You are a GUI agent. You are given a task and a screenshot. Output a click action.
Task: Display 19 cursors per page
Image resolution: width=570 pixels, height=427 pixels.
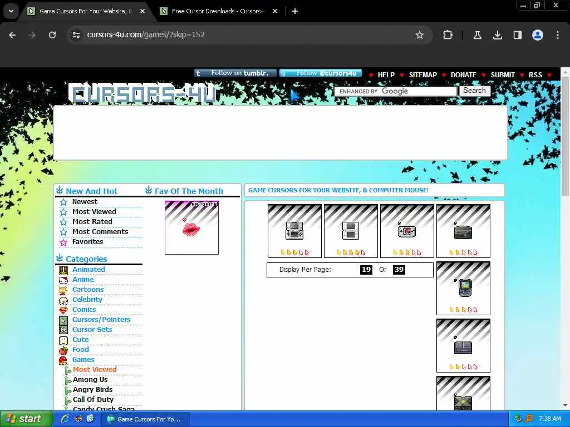(x=366, y=270)
